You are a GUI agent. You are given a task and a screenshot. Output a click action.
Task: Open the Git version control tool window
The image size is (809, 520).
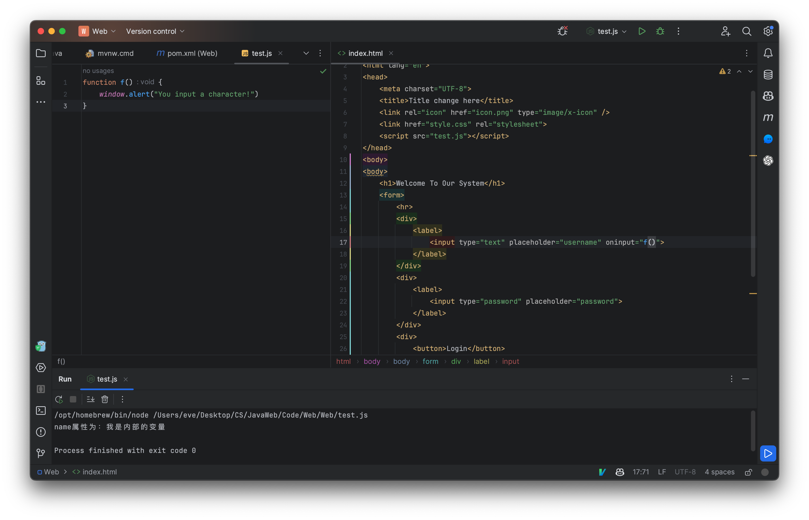[41, 453]
